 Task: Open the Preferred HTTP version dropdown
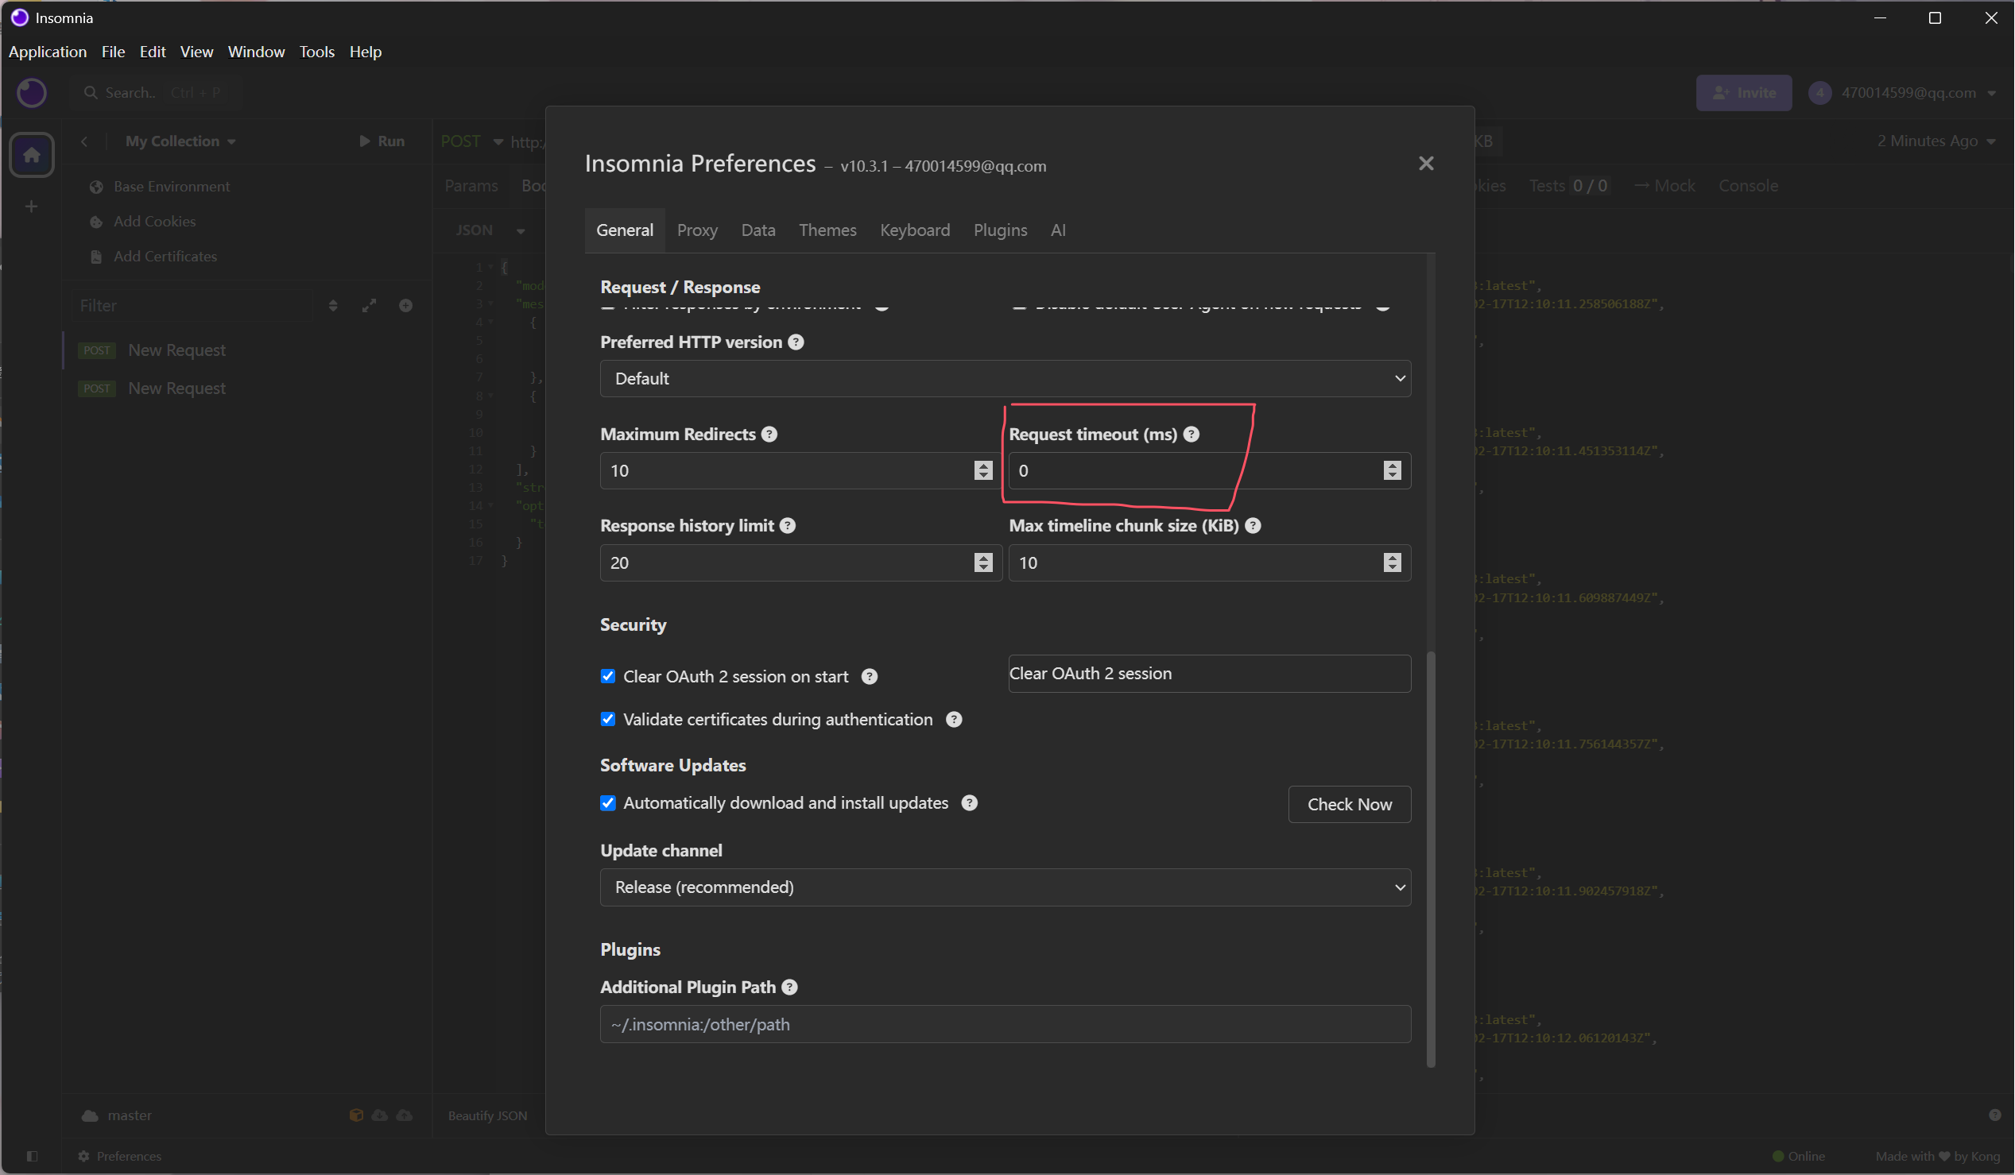(1006, 378)
